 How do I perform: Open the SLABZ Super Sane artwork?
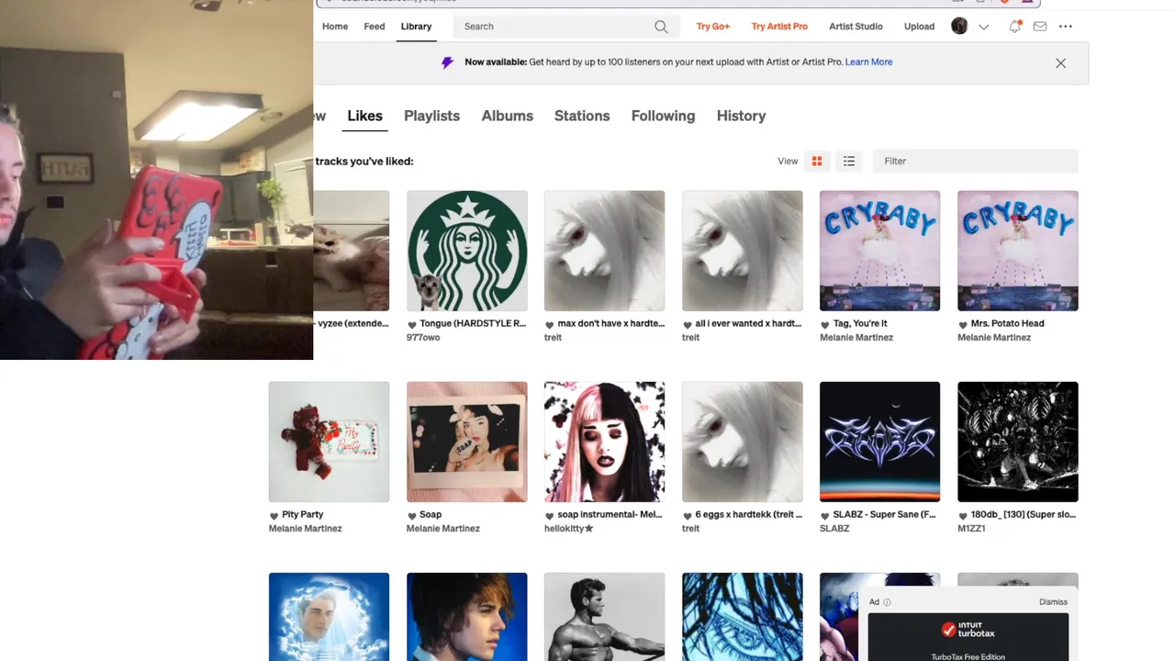879,442
